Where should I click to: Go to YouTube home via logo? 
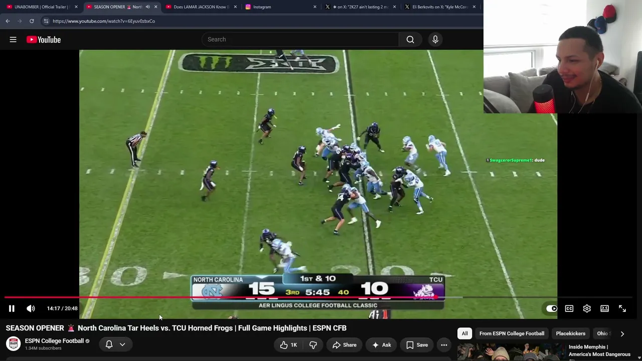point(44,40)
